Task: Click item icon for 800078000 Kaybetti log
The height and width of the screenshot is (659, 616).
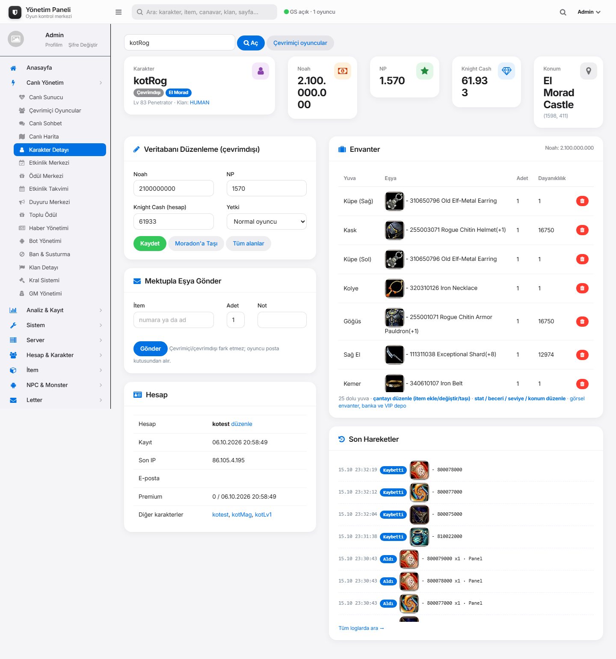Action: tap(419, 470)
